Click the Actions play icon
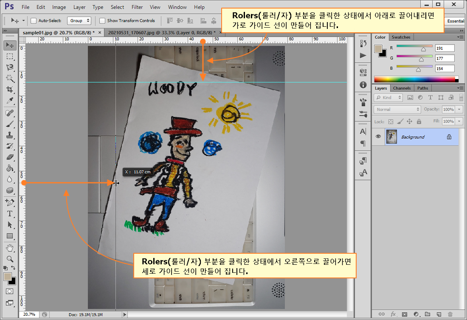The height and width of the screenshot is (320, 467). [x=363, y=56]
